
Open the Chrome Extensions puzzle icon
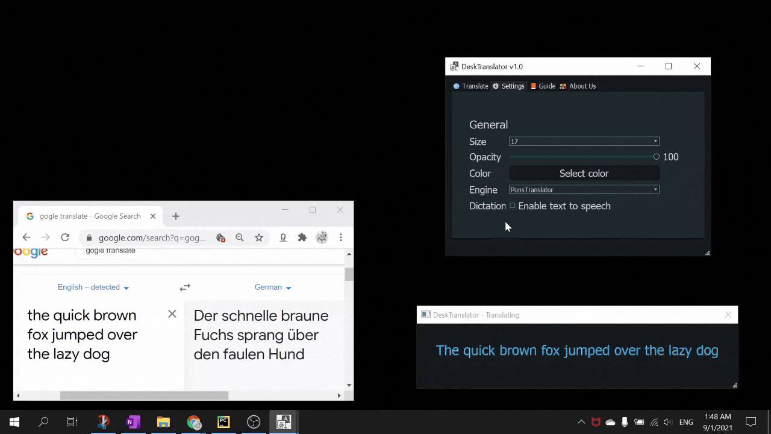(x=302, y=238)
